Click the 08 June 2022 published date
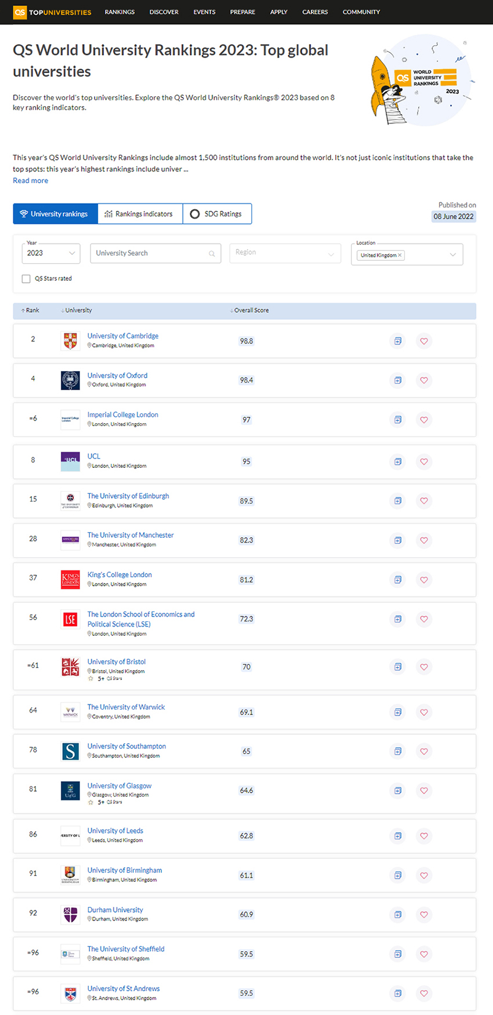The image size is (493, 1015). 454,216
